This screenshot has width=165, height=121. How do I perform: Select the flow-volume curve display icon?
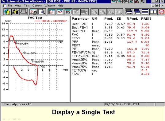click(52, 12)
